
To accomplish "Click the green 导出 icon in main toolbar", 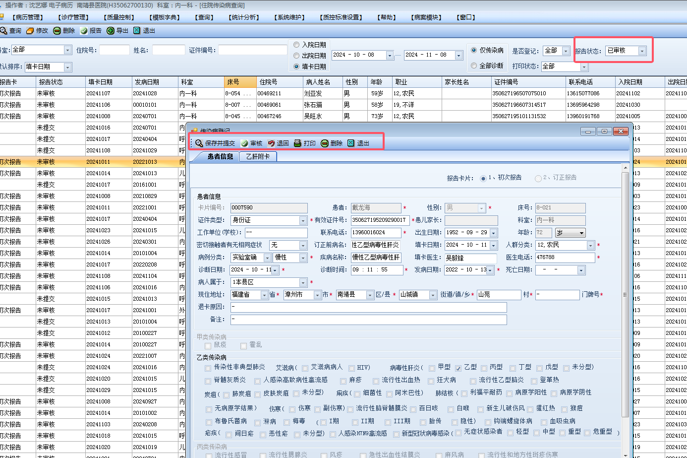I will (111, 31).
